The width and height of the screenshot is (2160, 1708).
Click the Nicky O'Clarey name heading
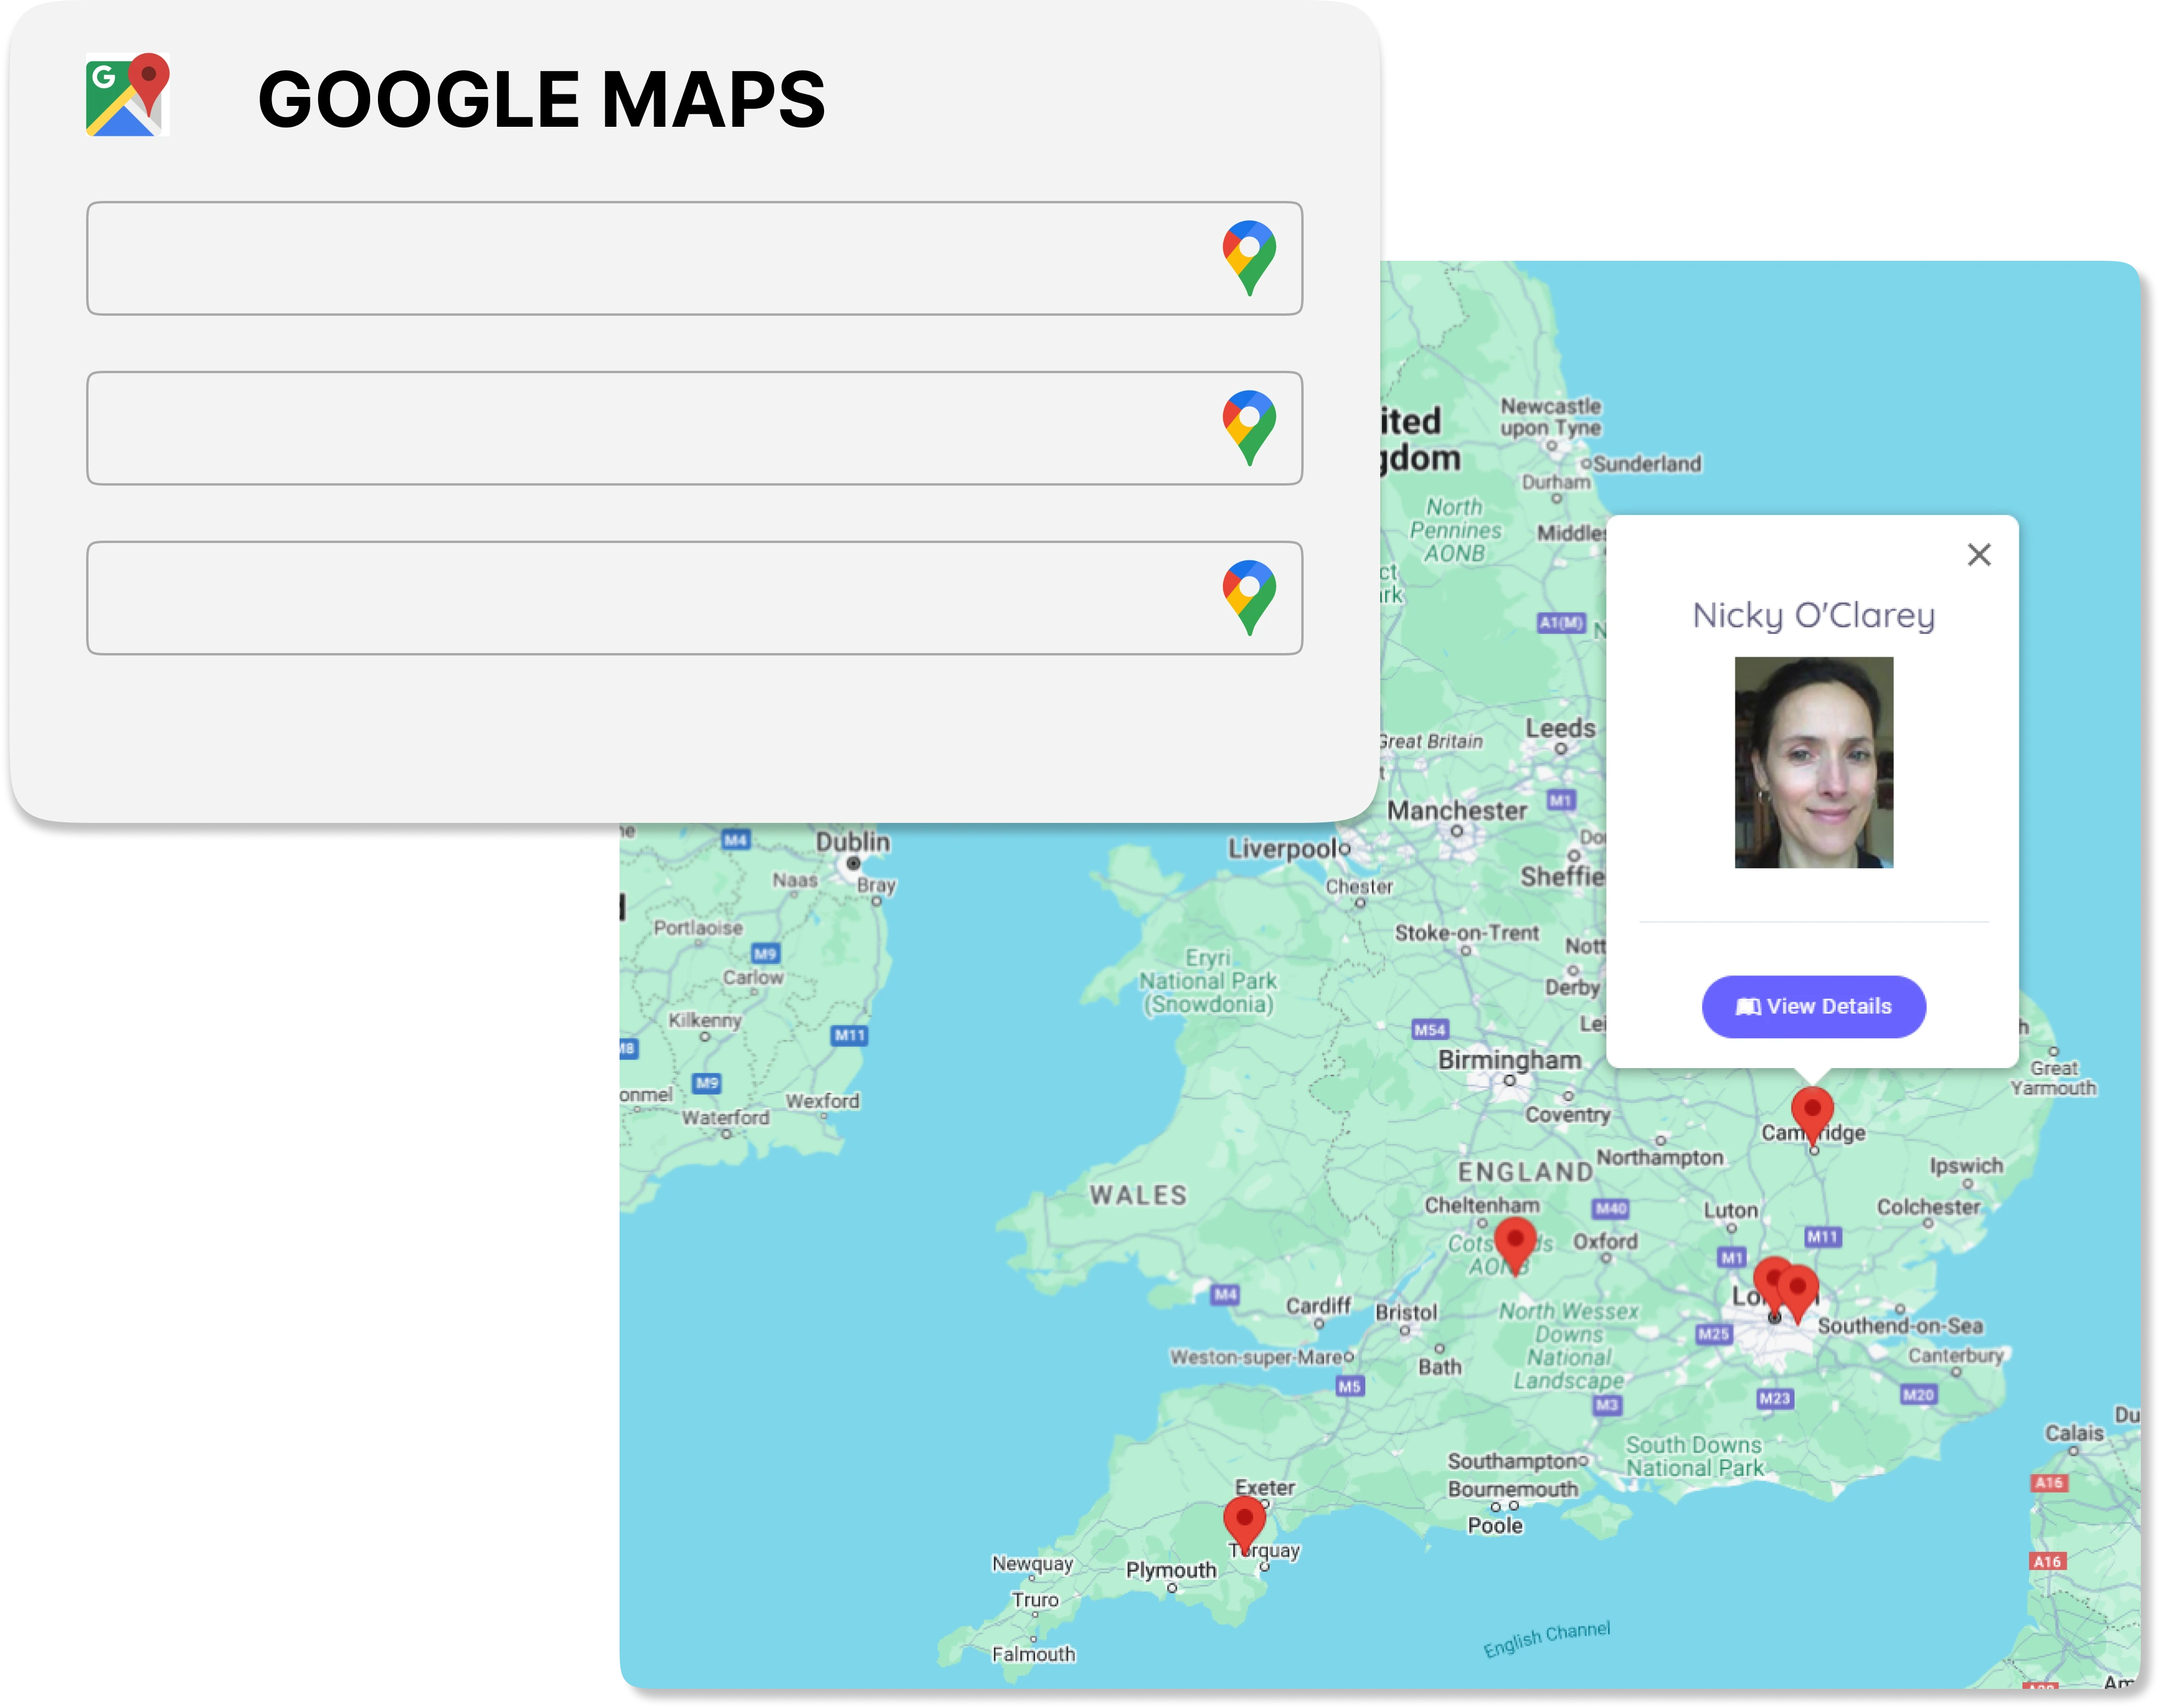coord(1813,615)
